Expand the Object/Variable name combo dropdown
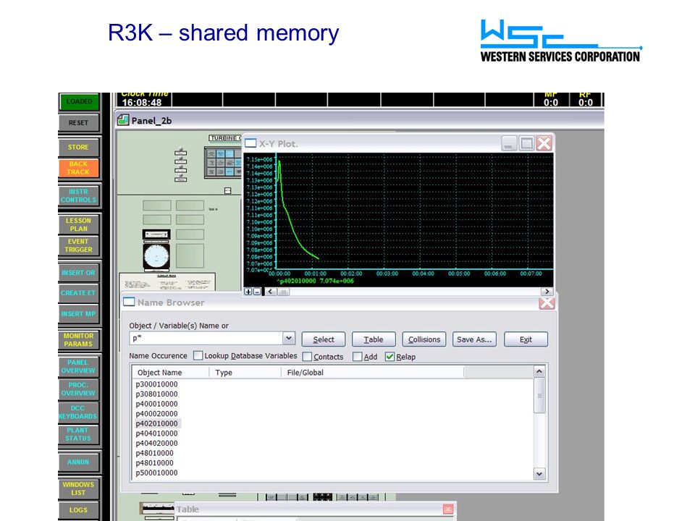695x521 pixels. pyautogui.click(x=289, y=339)
